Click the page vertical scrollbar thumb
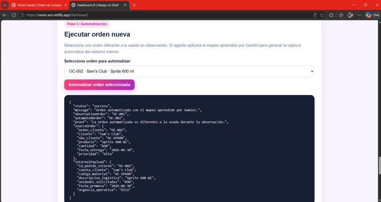The image size is (381, 202). [x=379, y=166]
